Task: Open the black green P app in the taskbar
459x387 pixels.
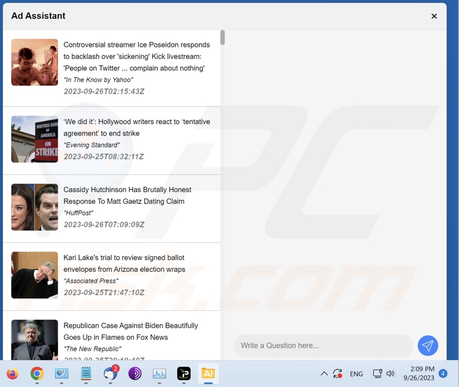Action: click(184, 374)
